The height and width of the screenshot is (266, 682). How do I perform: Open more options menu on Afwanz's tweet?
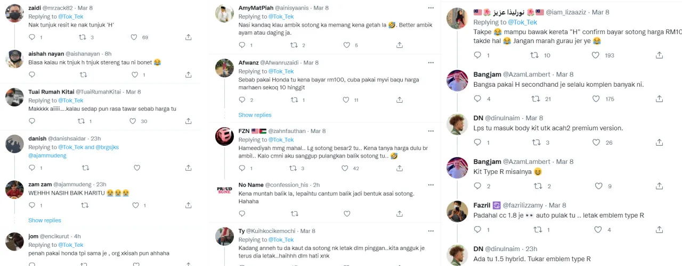pos(431,63)
